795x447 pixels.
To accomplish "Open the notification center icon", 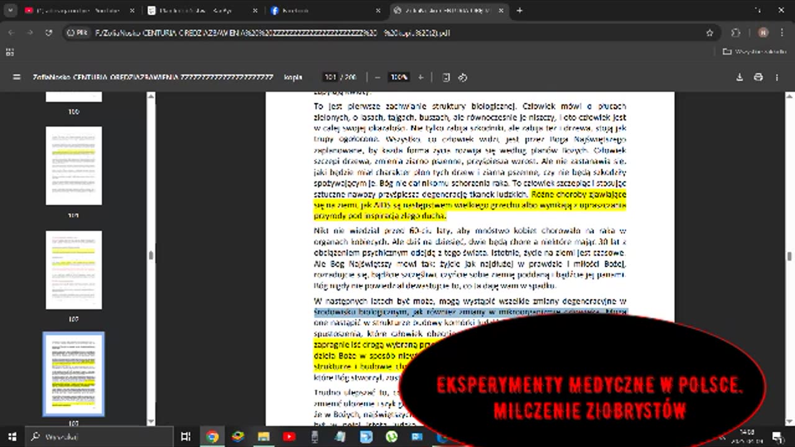I will [x=777, y=436].
